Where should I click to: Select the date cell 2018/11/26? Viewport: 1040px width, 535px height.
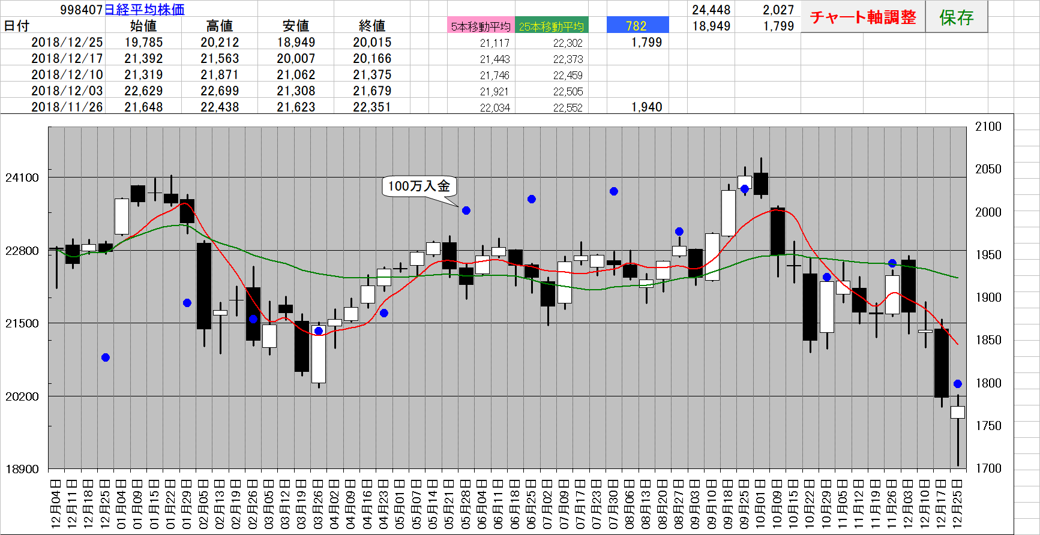click(67, 107)
